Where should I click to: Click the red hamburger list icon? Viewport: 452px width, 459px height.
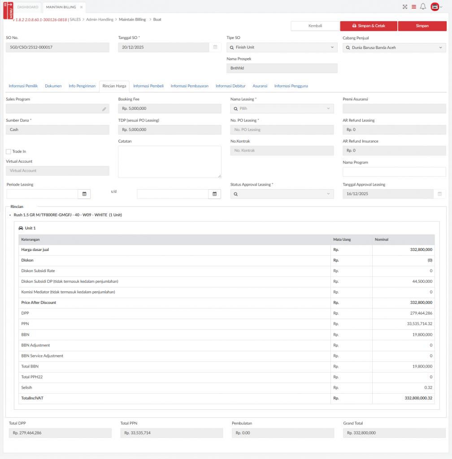(x=414, y=7)
